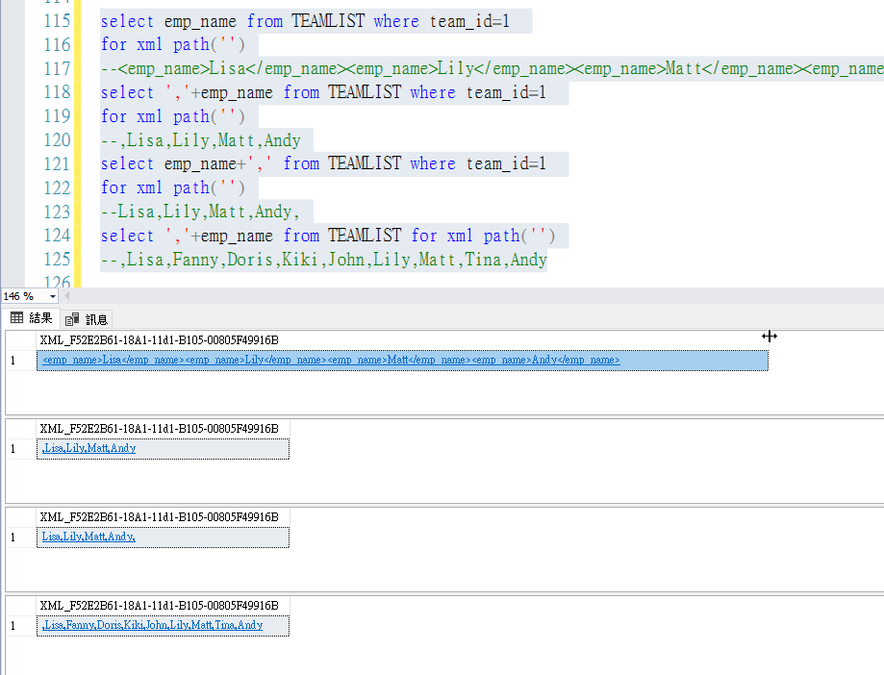The width and height of the screenshot is (884, 675).
Task: Click line number 124 in the editor gutter
Action: [58, 236]
